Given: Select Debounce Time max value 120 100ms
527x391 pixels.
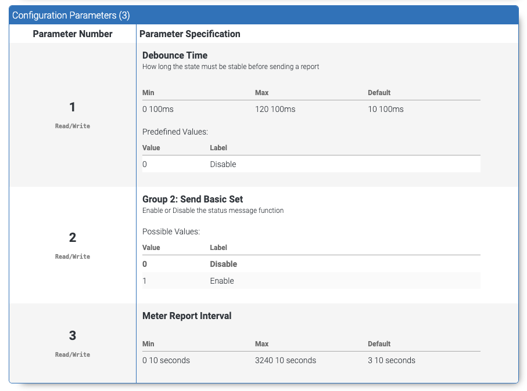Looking at the screenshot, I should click(275, 109).
